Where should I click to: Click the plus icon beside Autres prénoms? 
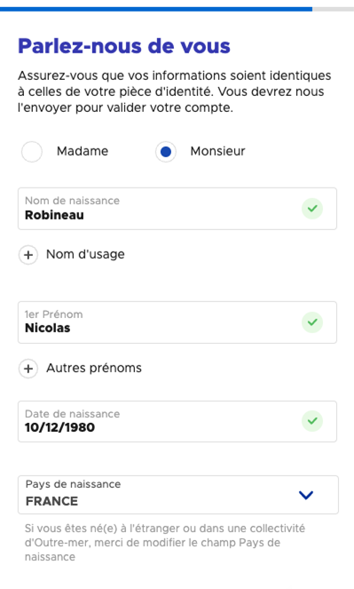28,369
